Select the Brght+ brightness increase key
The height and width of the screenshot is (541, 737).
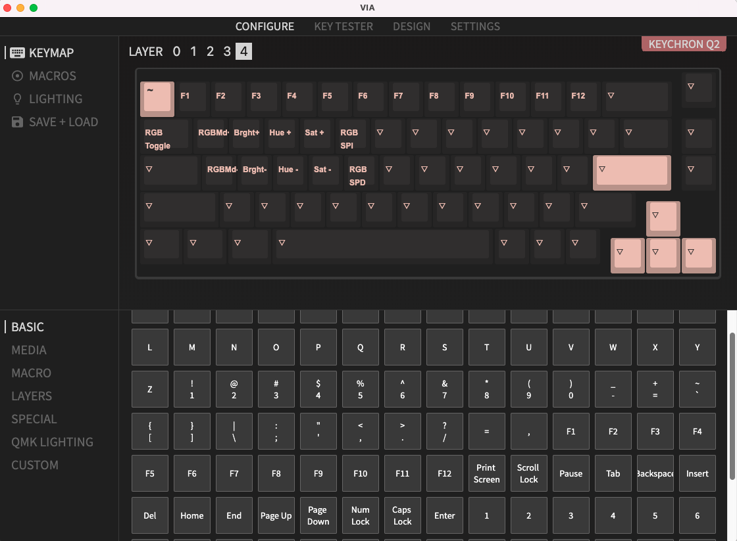tap(246, 133)
